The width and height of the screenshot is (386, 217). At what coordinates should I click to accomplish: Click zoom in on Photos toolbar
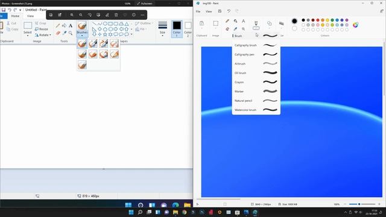point(72,15)
